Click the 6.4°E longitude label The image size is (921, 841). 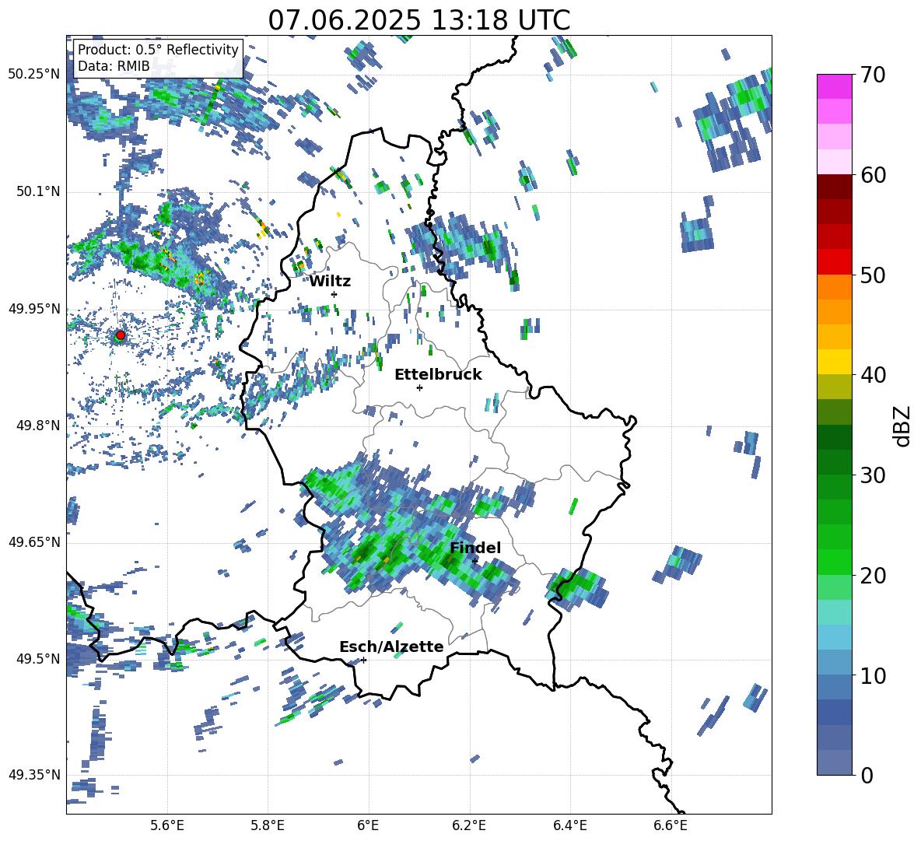tap(569, 825)
